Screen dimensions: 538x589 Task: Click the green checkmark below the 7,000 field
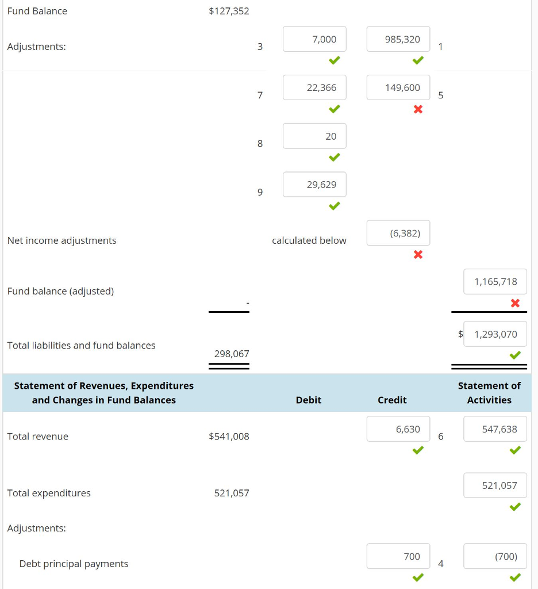334,60
